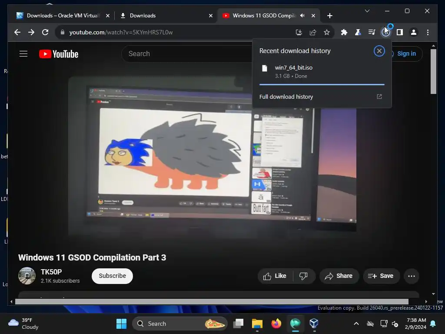
Task: Click the muted volume tray icon
Action: 395,324
